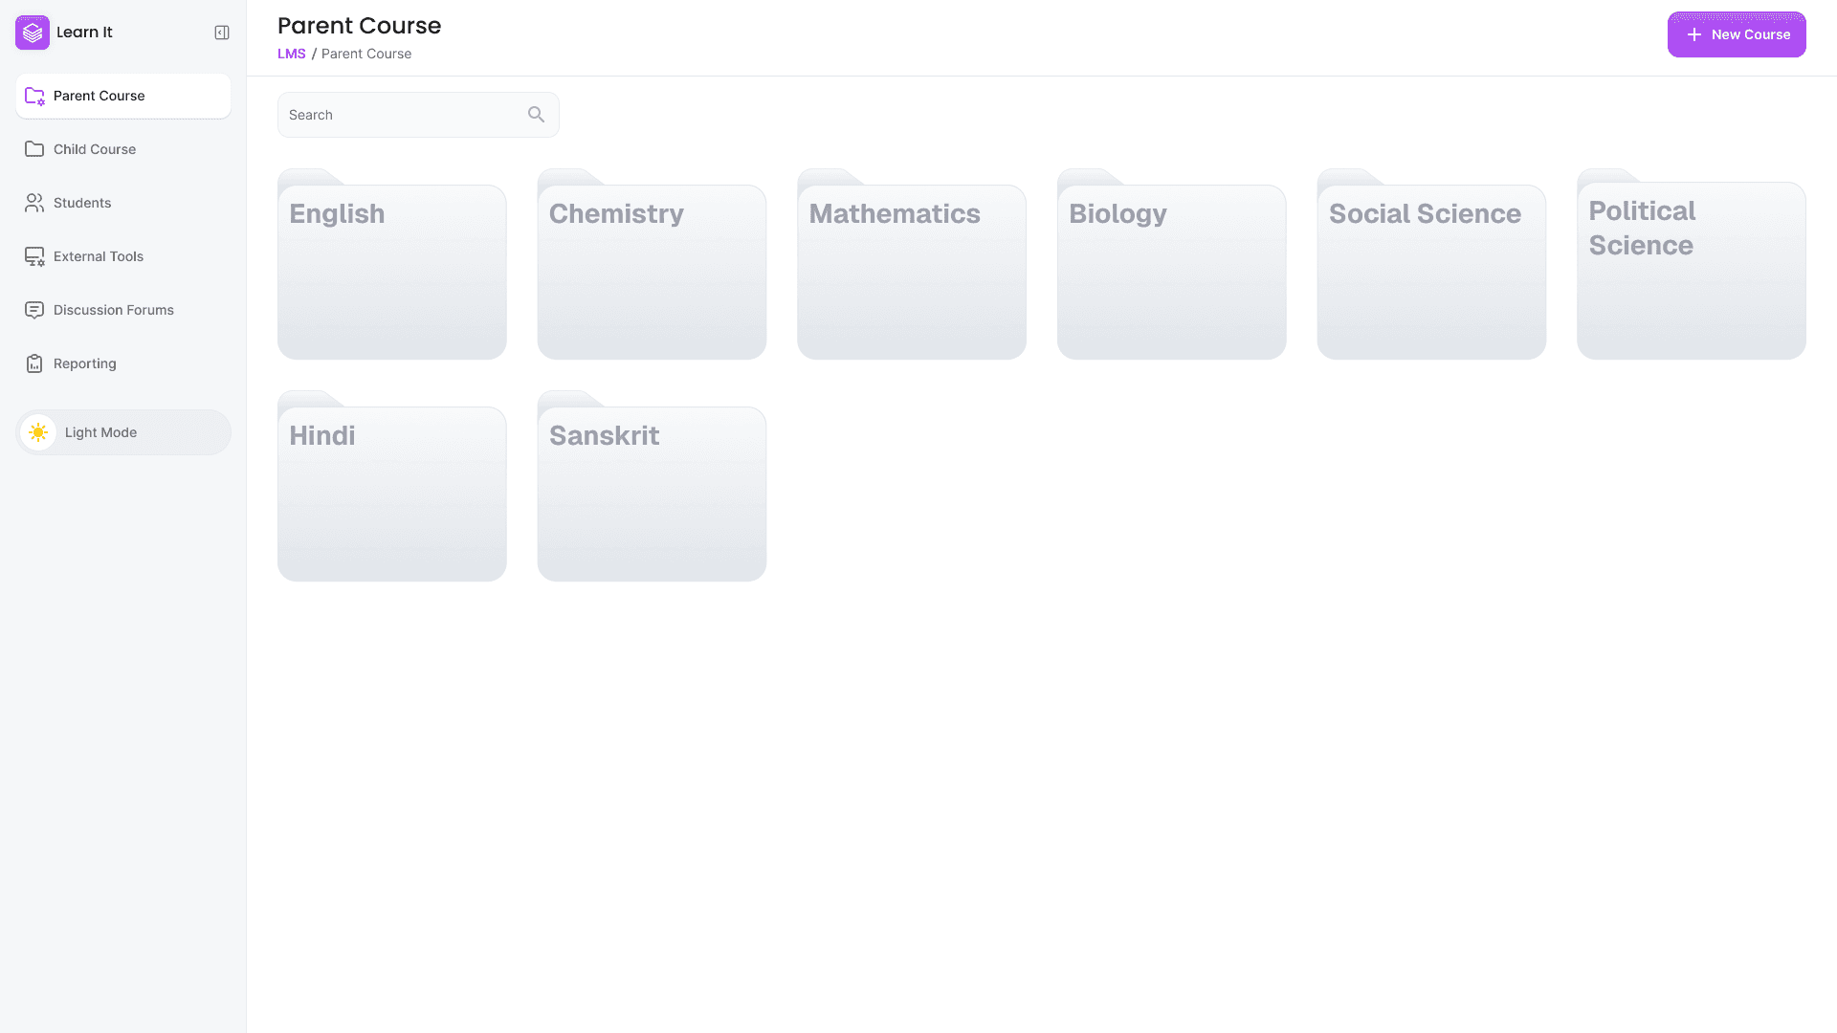This screenshot has height=1033, width=1837.
Task: Open the English course folder
Action: tap(391, 273)
